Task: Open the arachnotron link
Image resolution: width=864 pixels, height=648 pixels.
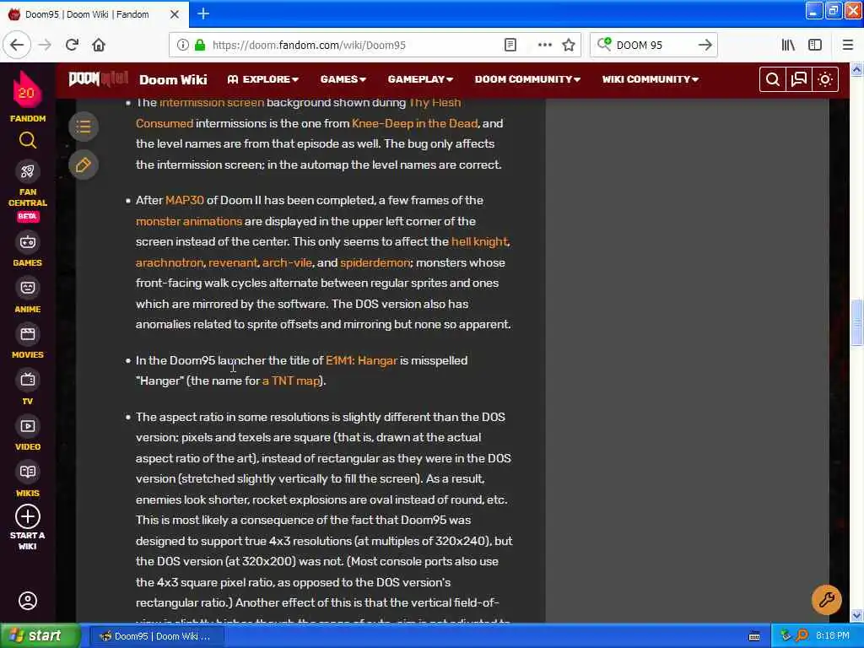Action: tap(170, 263)
